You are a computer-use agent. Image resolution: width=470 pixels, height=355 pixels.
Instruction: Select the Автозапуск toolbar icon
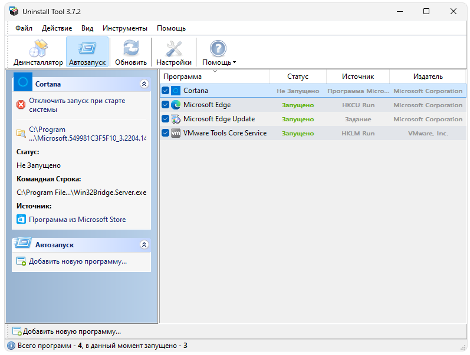(87, 52)
